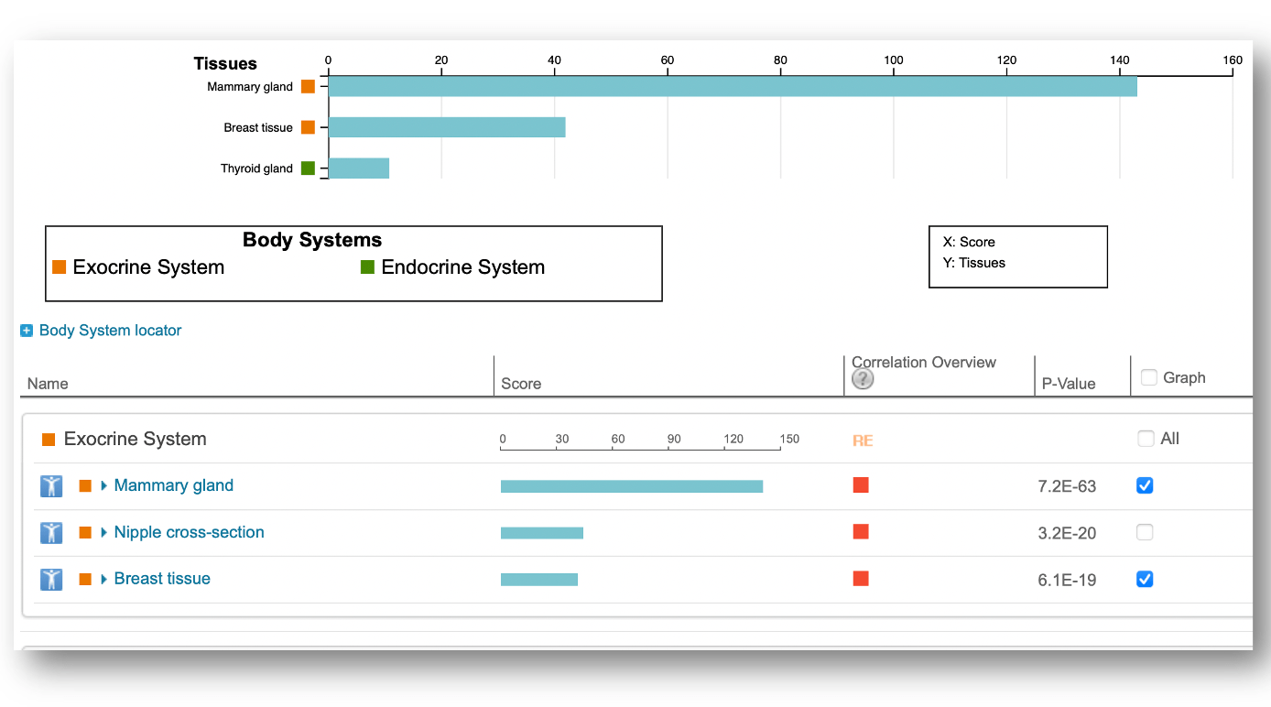Open the Mammary gland tissue link
Image resolution: width=1271 pixels, height=707 pixels.
[173, 486]
